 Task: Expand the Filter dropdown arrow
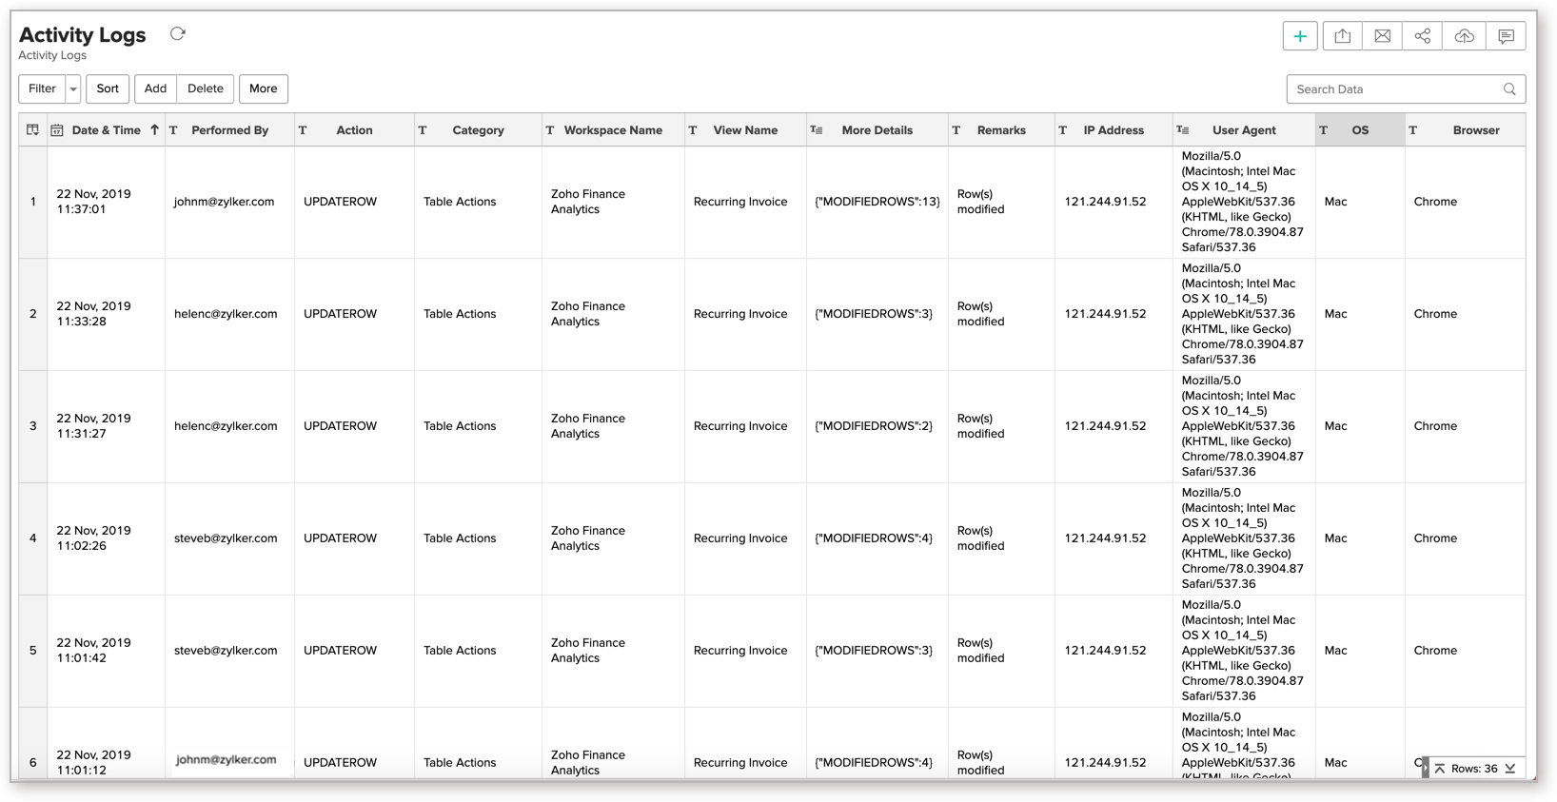pos(73,89)
